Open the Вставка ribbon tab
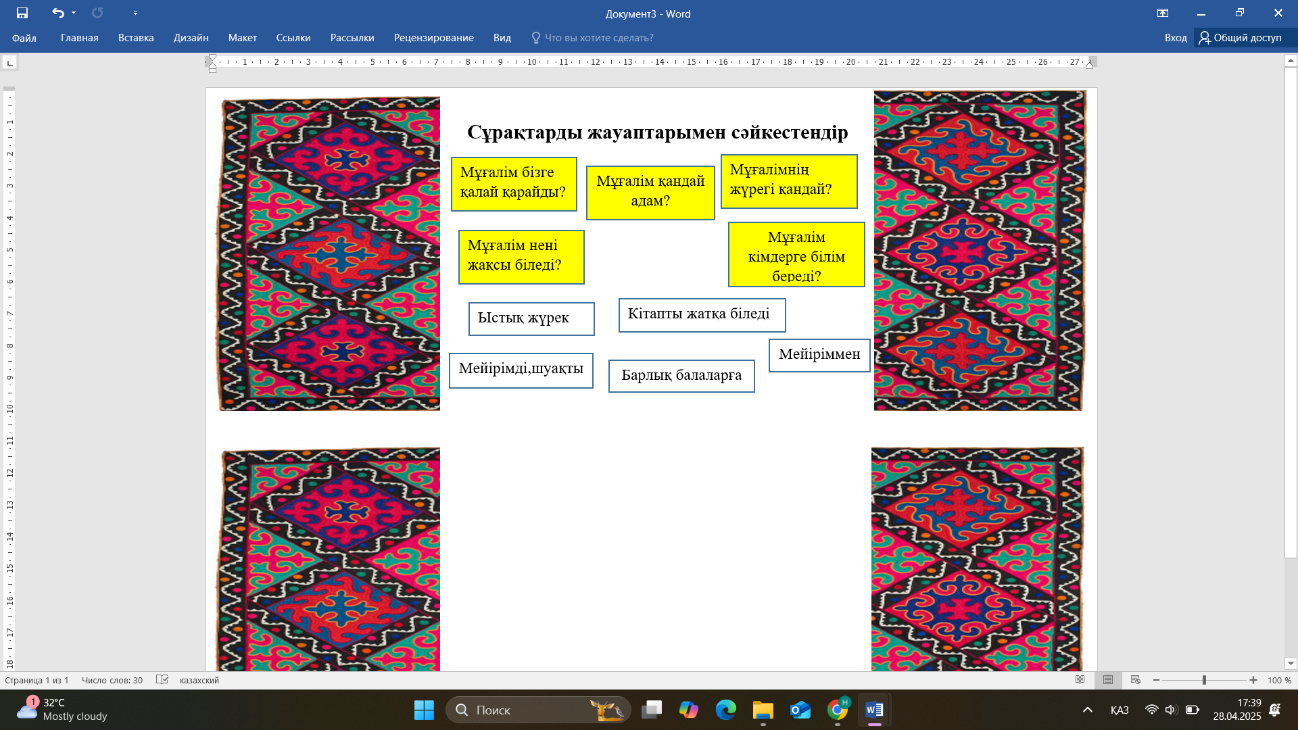The width and height of the screenshot is (1298, 730). pyautogui.click(x=136, y=38)
